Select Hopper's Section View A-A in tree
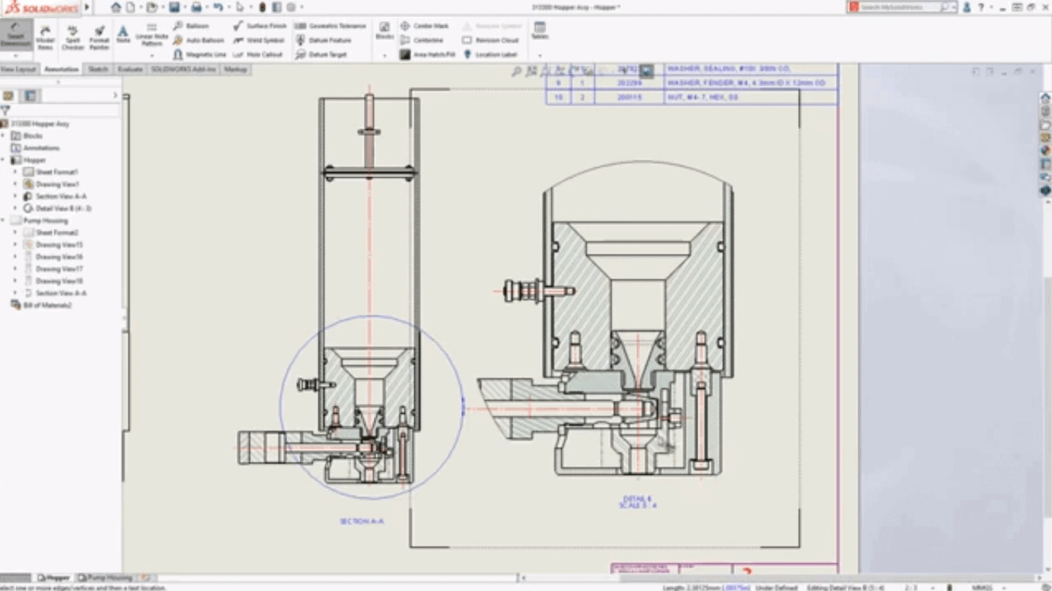The width and height of the screenshot is (1052, 591). 55,196
